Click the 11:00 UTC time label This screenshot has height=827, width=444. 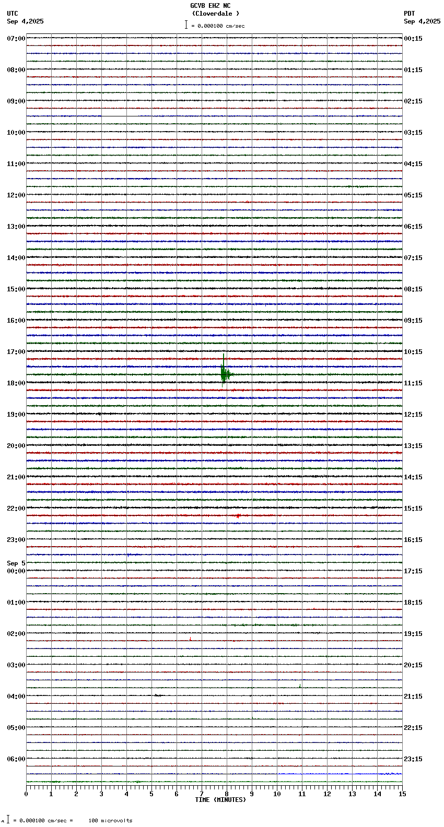(x=16, y=164)
